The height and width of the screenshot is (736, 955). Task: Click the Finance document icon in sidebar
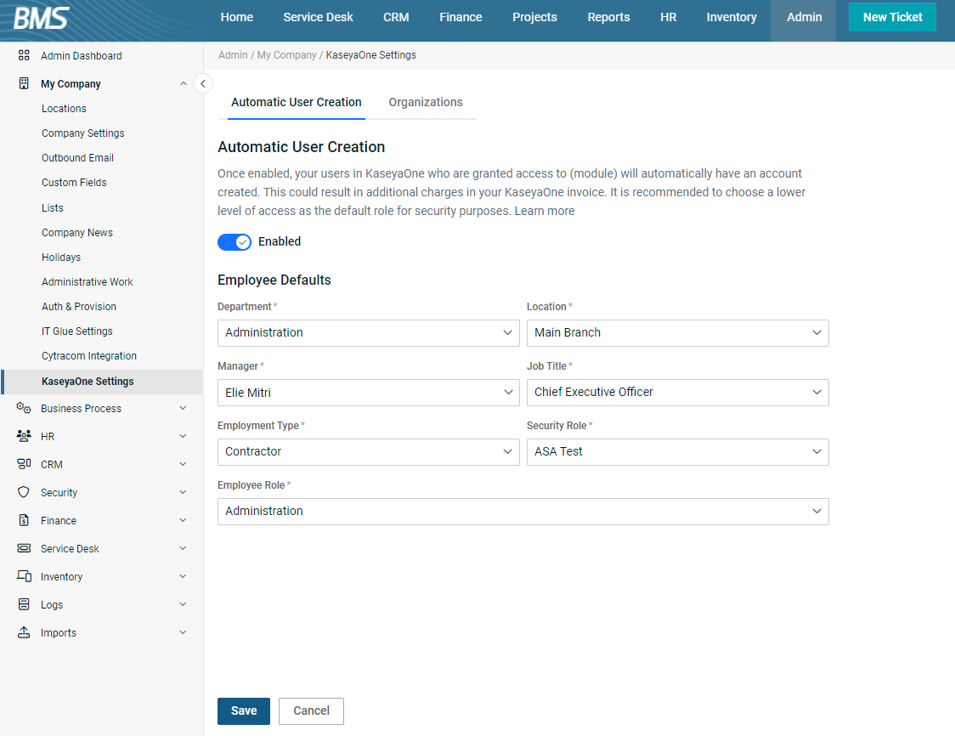[24, 520]
